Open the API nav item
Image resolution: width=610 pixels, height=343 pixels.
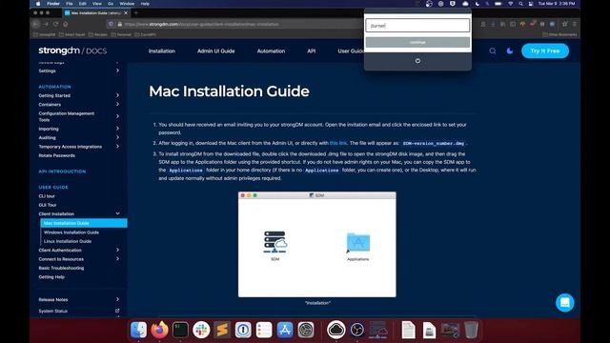click(x=312, y=50)
